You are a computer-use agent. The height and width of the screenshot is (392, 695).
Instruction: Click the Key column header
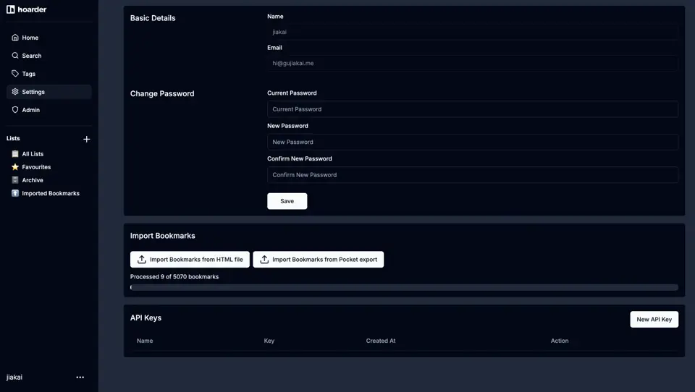click(269, 341)
